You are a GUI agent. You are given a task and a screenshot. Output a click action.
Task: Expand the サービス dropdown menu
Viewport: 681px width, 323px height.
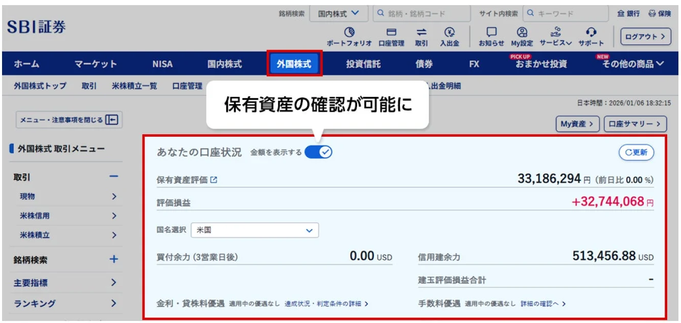click(x=557, y=35)
